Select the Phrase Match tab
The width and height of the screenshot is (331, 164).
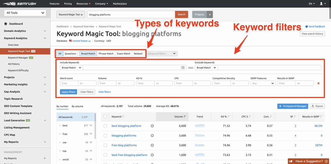[106, 53]
